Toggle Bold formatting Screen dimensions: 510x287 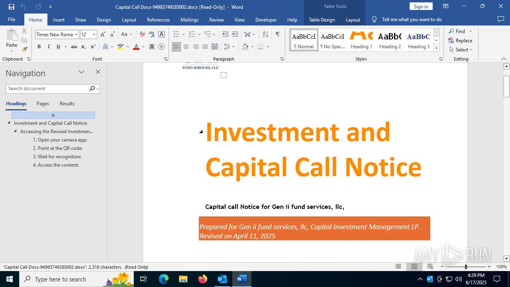click(39, 47)
